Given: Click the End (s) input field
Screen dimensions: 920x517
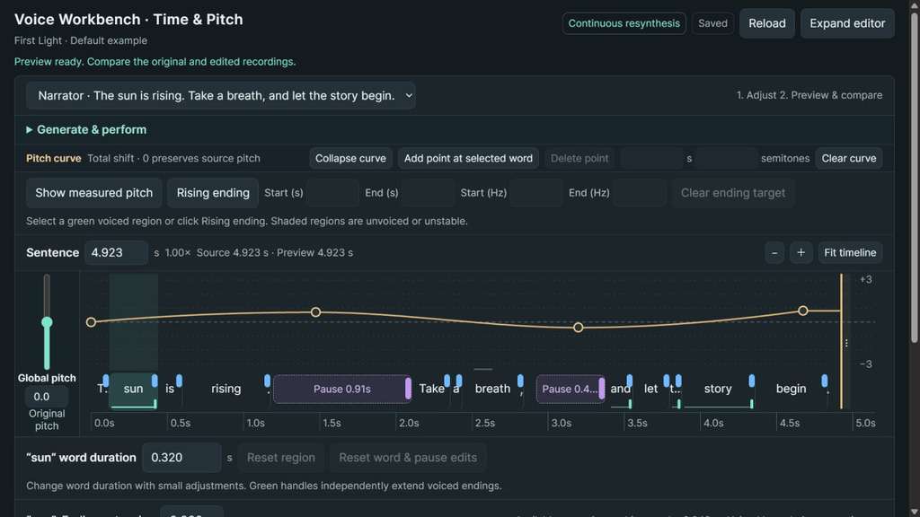Looking at the screenshot, I should (427, 193).
